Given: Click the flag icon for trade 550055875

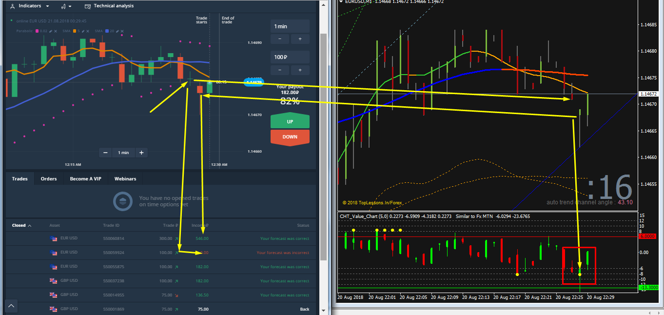Looking at the screenshot, I should click(54, 267).
